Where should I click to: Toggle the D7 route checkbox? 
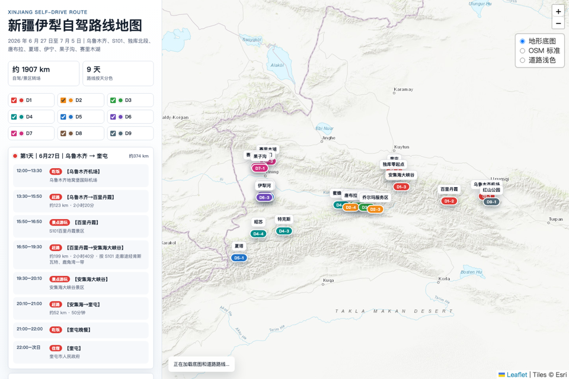click(x=14, y=133)
